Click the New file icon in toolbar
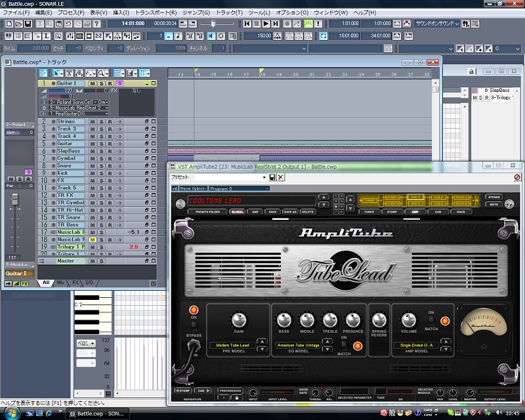525x420 pixels. pyautogui.click(x=9, y=24)
